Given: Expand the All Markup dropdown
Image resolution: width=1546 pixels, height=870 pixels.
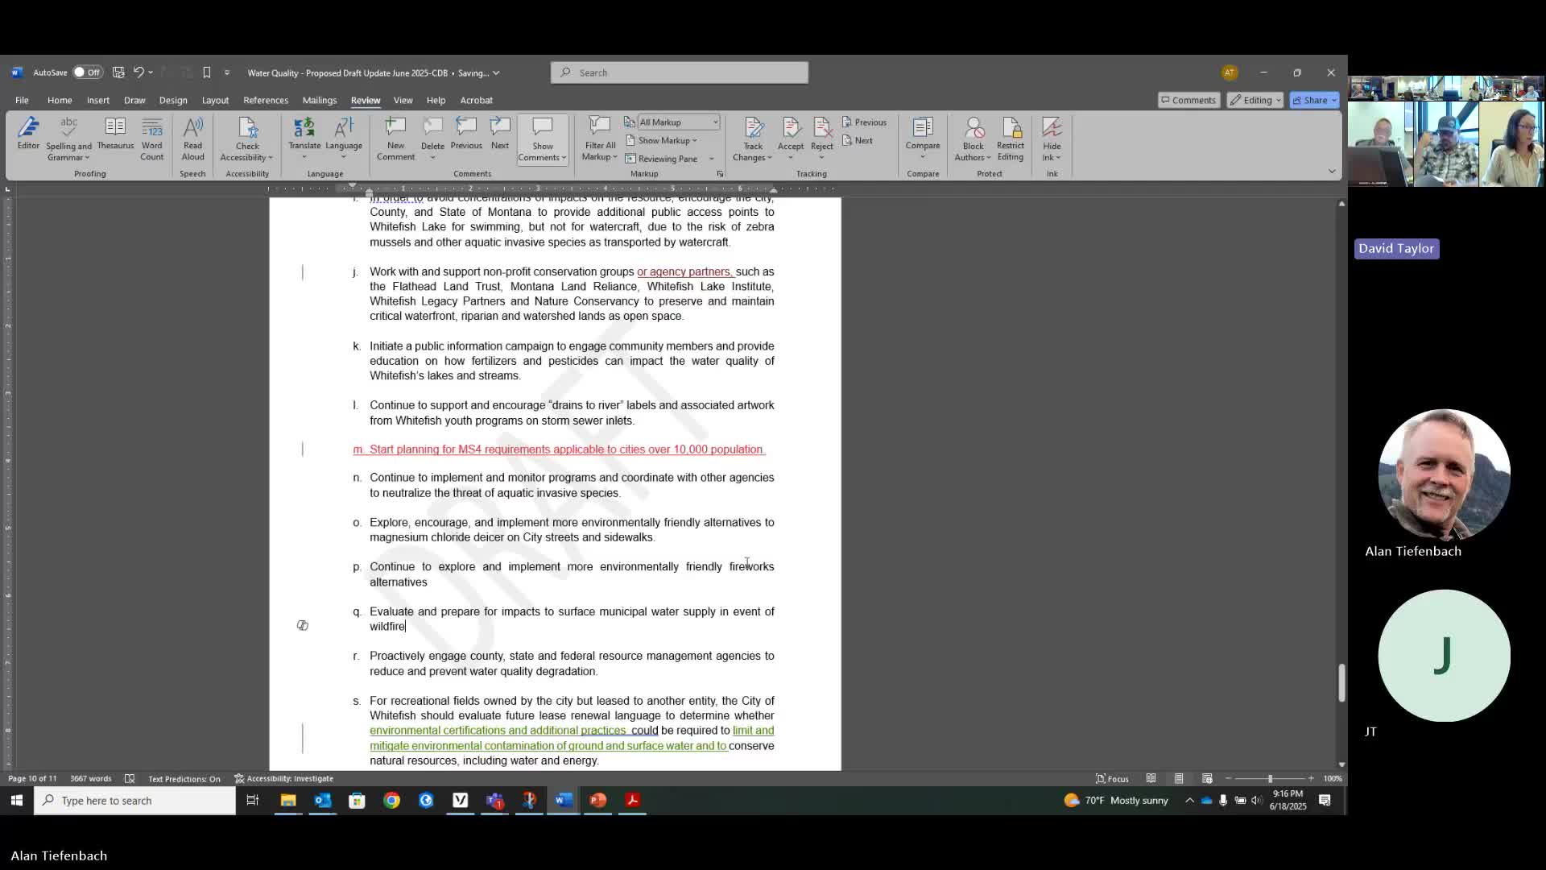Looking at the screenshot, I should click(x=678, y=122).
